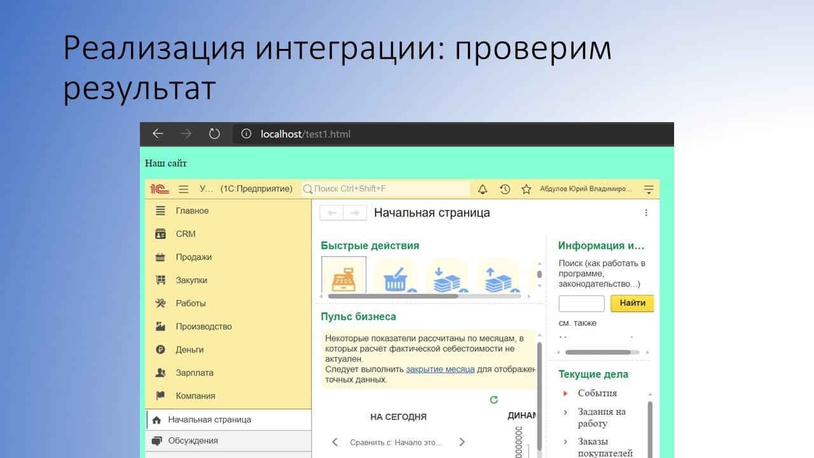Open the Продажи section
The image size is (814, 458).
coord(193,257)
